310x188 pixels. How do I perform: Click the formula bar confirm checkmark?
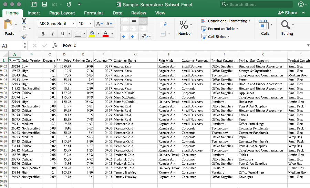click(x=45, y=46)
